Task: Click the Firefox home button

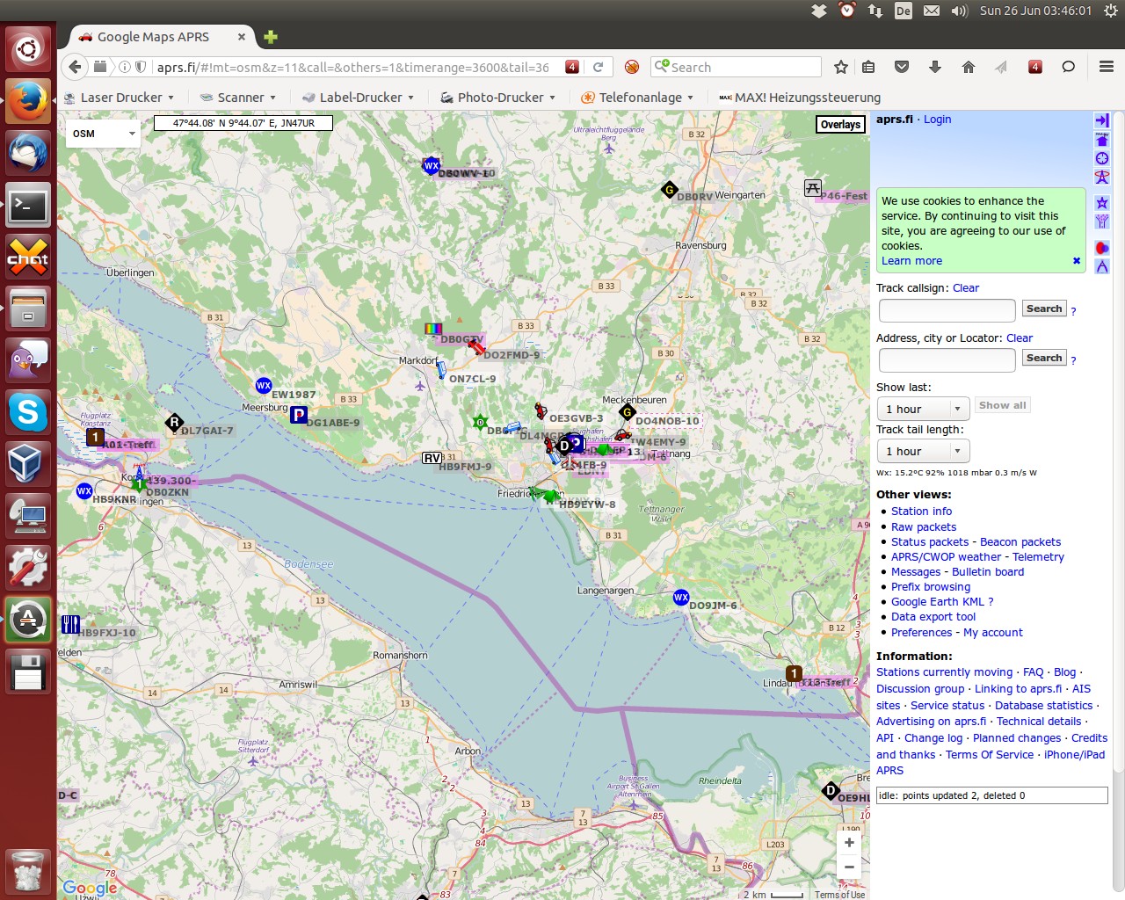Action: coord(969,67)
